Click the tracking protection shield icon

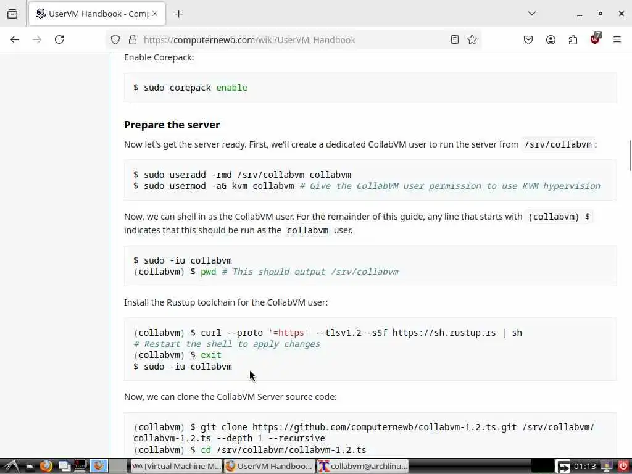[x=115, y=39]
